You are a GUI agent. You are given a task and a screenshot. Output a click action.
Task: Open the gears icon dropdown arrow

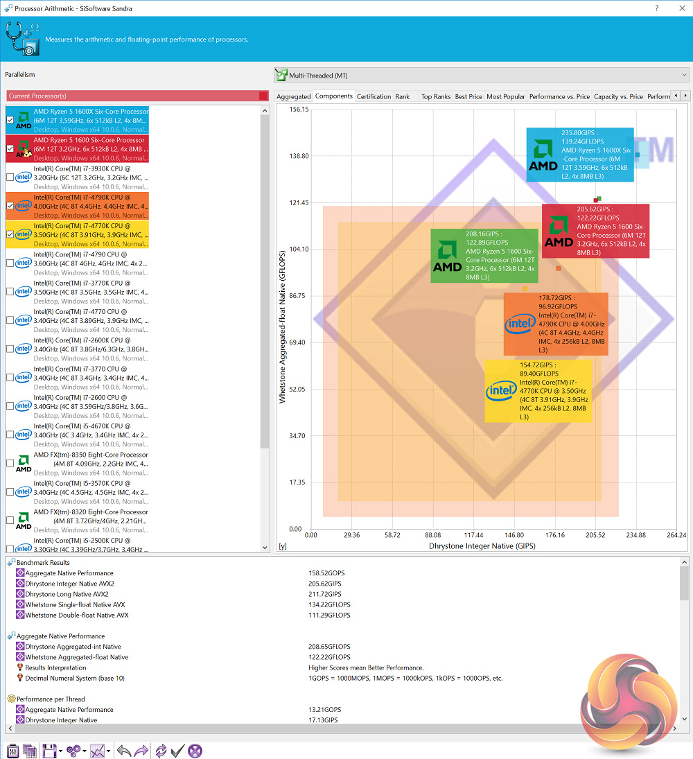[85, 751]
